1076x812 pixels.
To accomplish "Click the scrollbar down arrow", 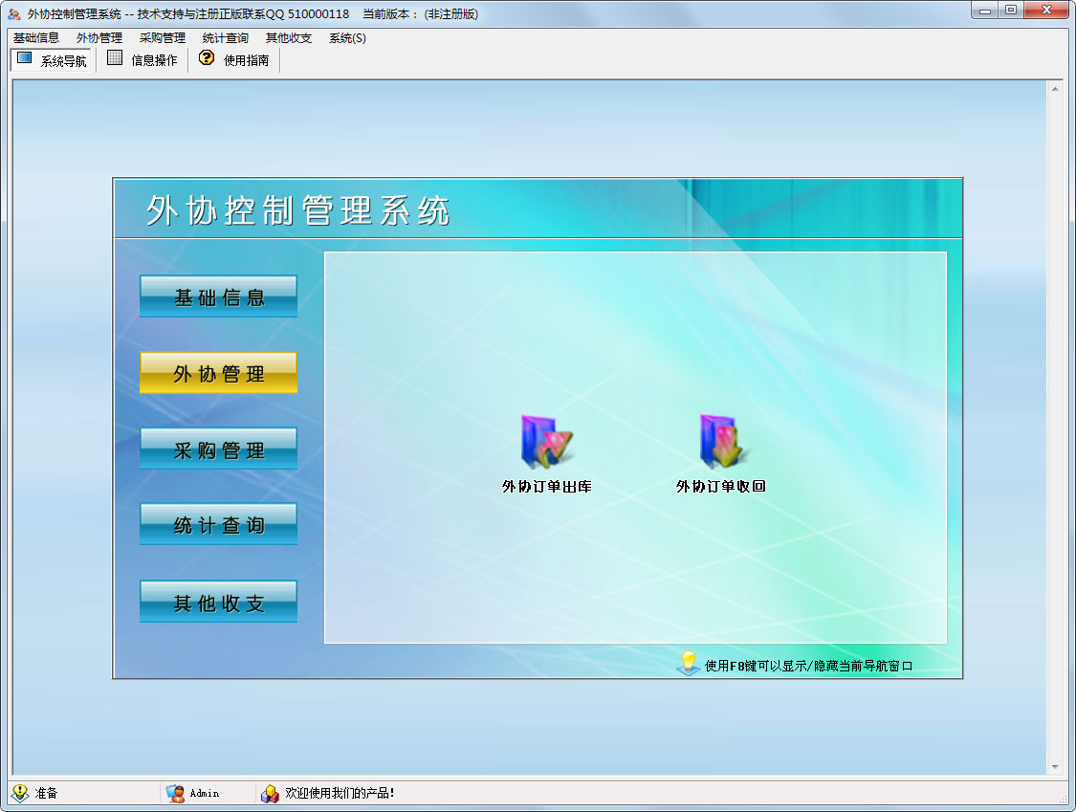I will click(x=1055, y=767).
